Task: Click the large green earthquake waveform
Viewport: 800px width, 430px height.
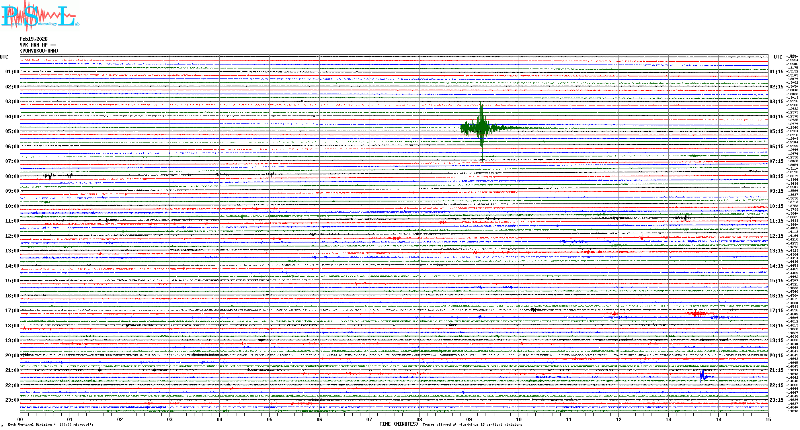Action: tap(481, 128)
